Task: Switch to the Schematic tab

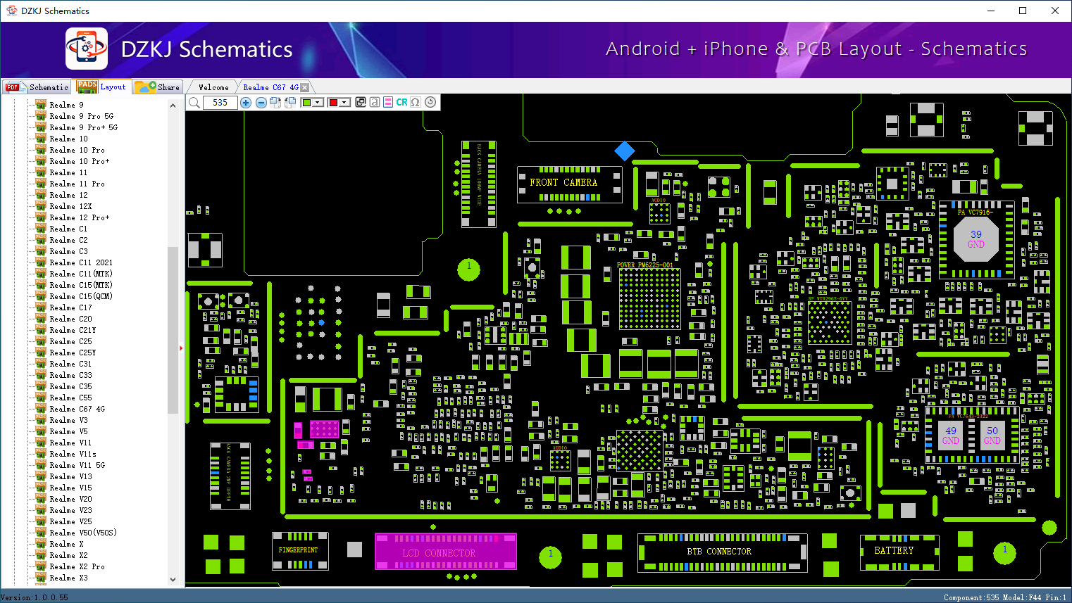Action: click(37, 87)
